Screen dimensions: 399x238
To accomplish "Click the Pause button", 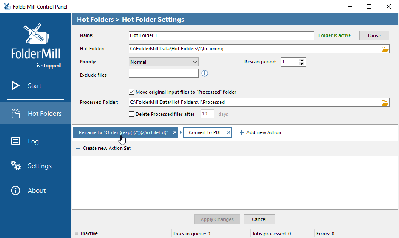I will click(374, 36).
